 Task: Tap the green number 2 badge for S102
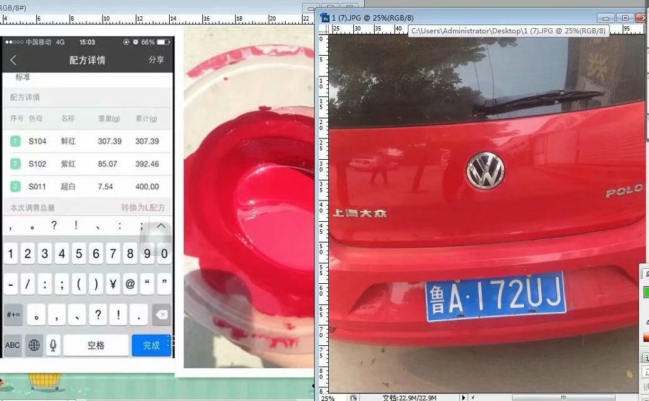click(x=15, y=164)
